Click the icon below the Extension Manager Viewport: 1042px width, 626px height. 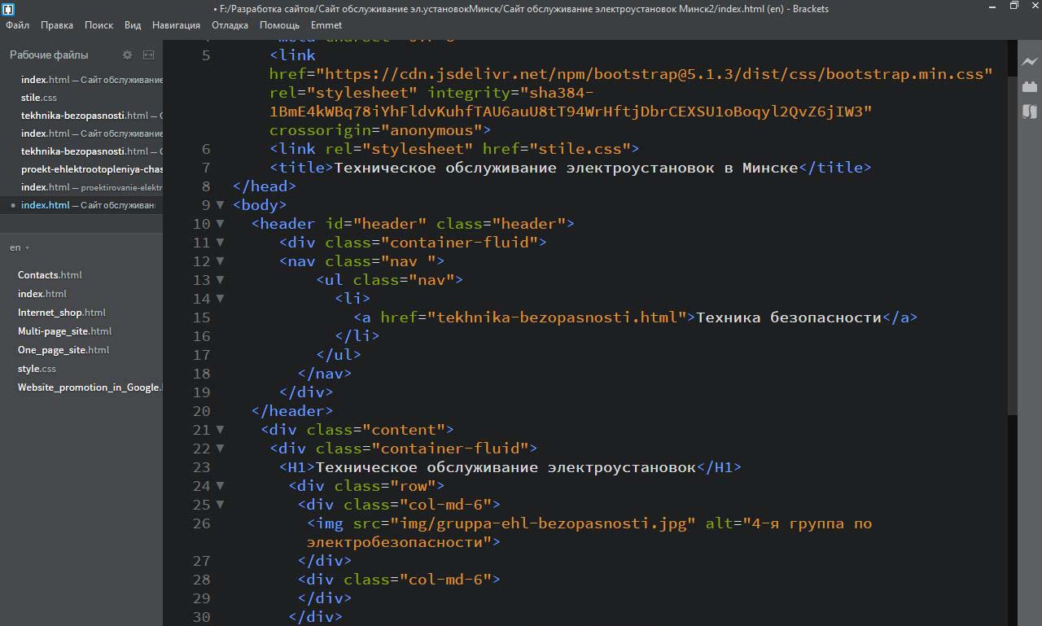tap(1030, 112)
